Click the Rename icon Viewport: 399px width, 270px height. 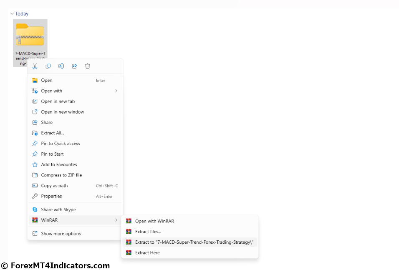(61, 66)
